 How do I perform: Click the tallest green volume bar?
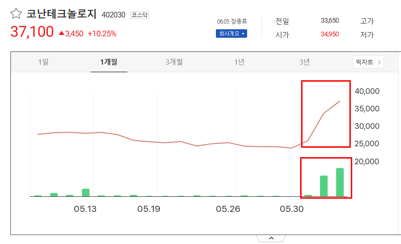tap(340, 182)
